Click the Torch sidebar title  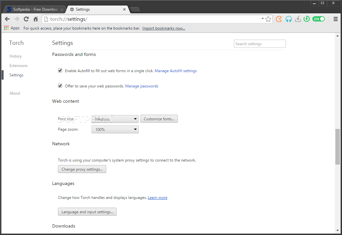(16, 43)
